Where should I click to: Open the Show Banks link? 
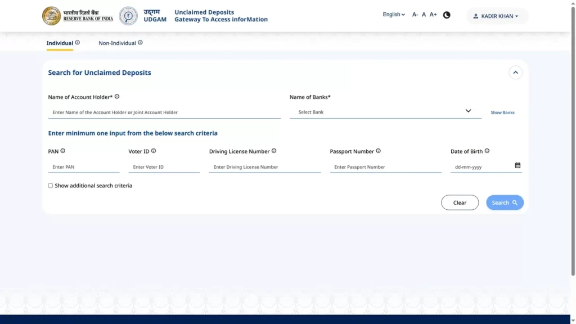(502, 112)
